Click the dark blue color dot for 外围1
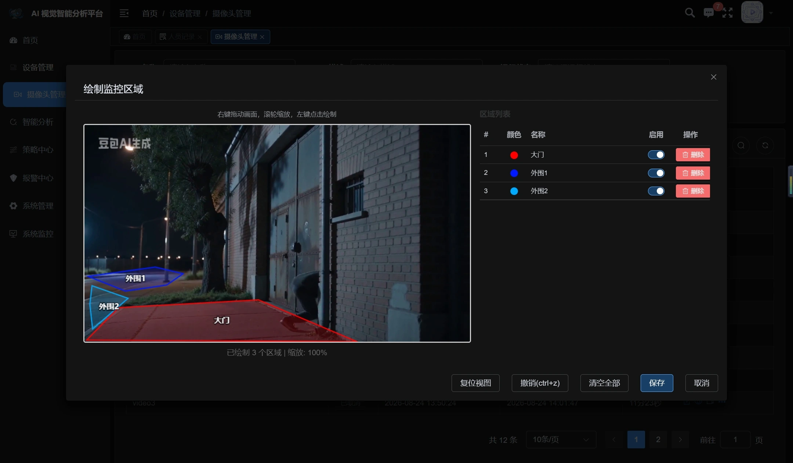The width and height of the screenshot is (793, 463). (x=514, y=173)
